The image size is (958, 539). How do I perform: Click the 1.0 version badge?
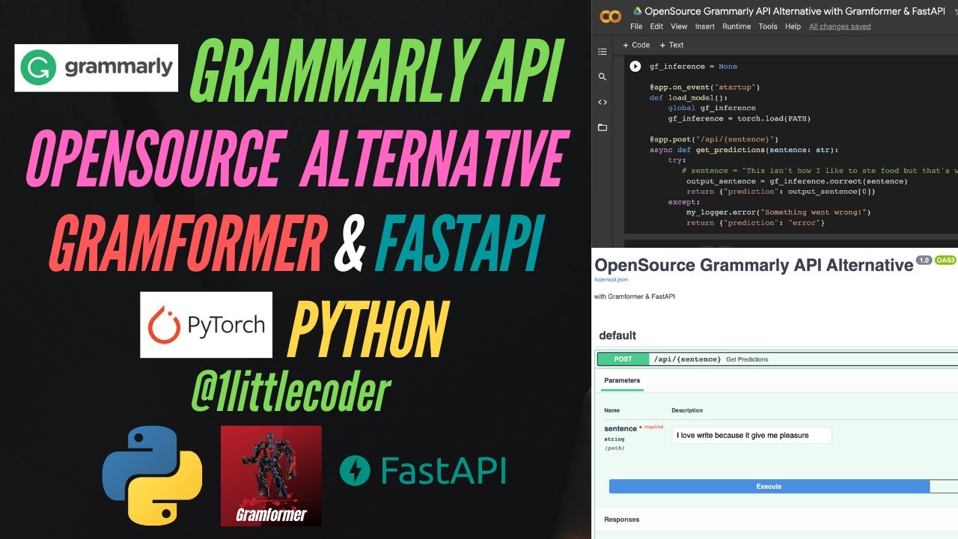[x=924, y=261]
